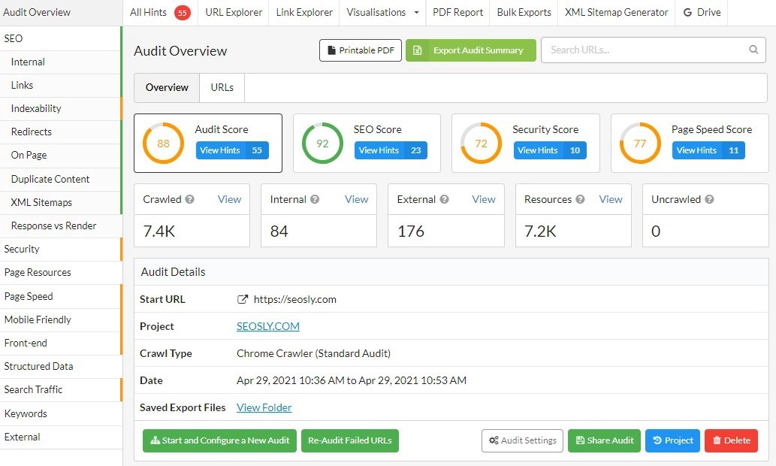Click Start and Configure a New Audit
776x466 pixels.
220,440
